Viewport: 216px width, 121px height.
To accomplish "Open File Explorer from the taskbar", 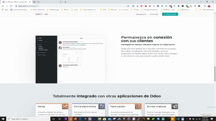I will point(100,119).
